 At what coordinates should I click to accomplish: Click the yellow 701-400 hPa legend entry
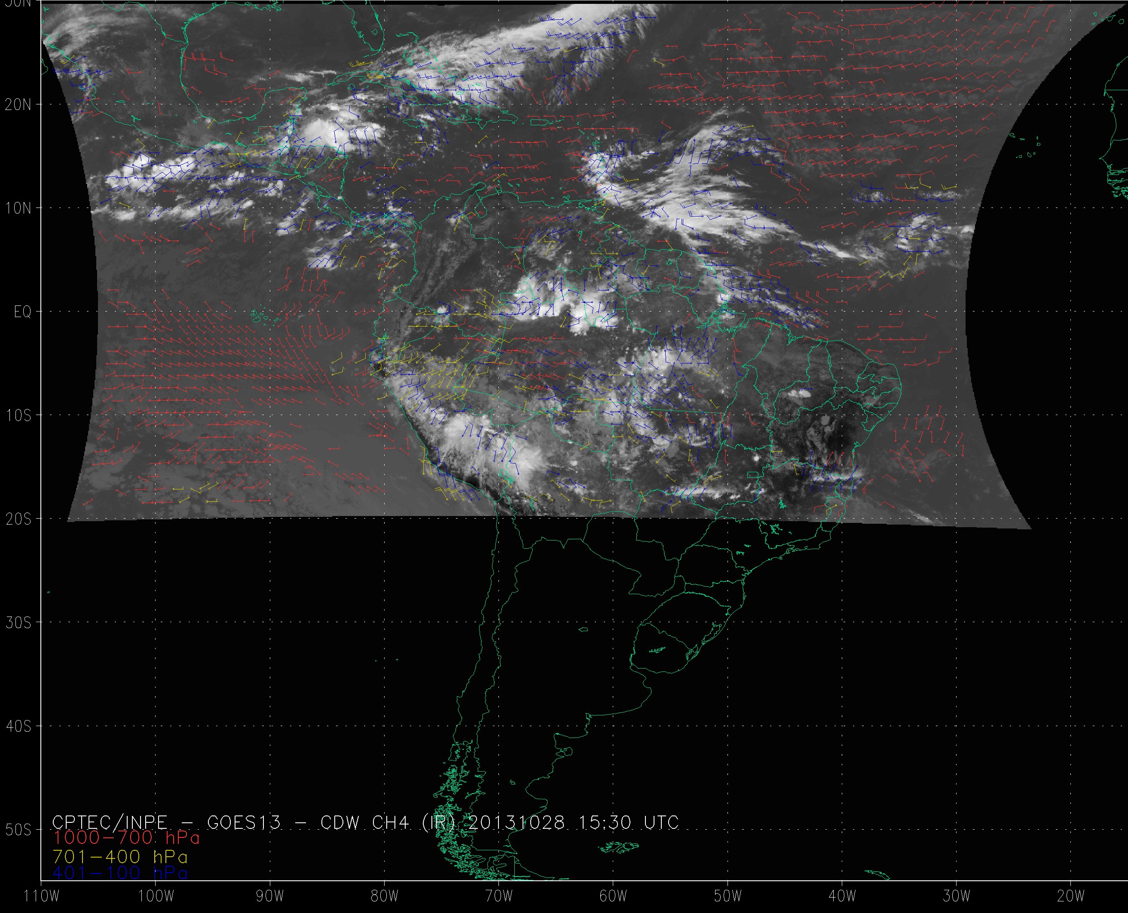120,857
